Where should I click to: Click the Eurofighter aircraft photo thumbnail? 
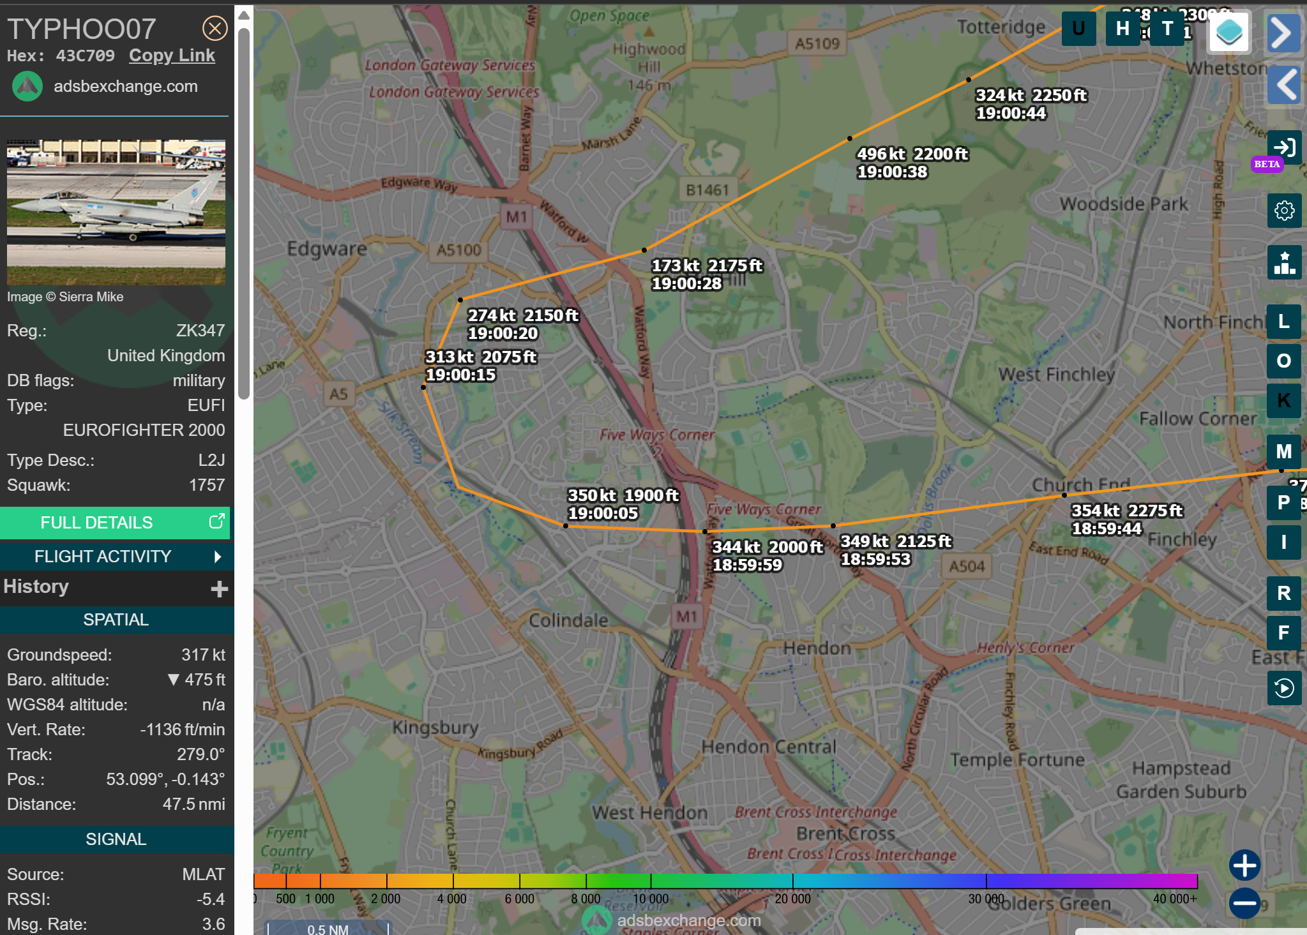(x=116, y=212)
